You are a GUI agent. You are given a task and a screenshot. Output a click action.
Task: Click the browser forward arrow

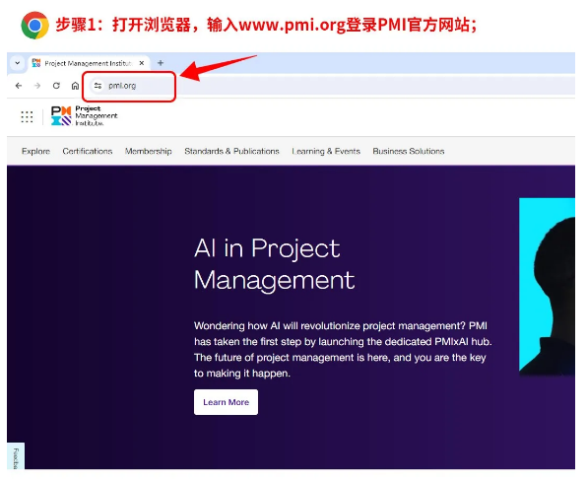pos(37,86)
